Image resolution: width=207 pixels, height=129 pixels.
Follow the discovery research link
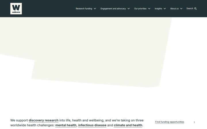44,120
